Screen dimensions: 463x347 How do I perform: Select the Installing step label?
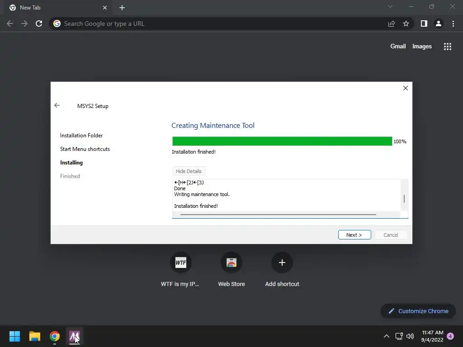point(71,163)
